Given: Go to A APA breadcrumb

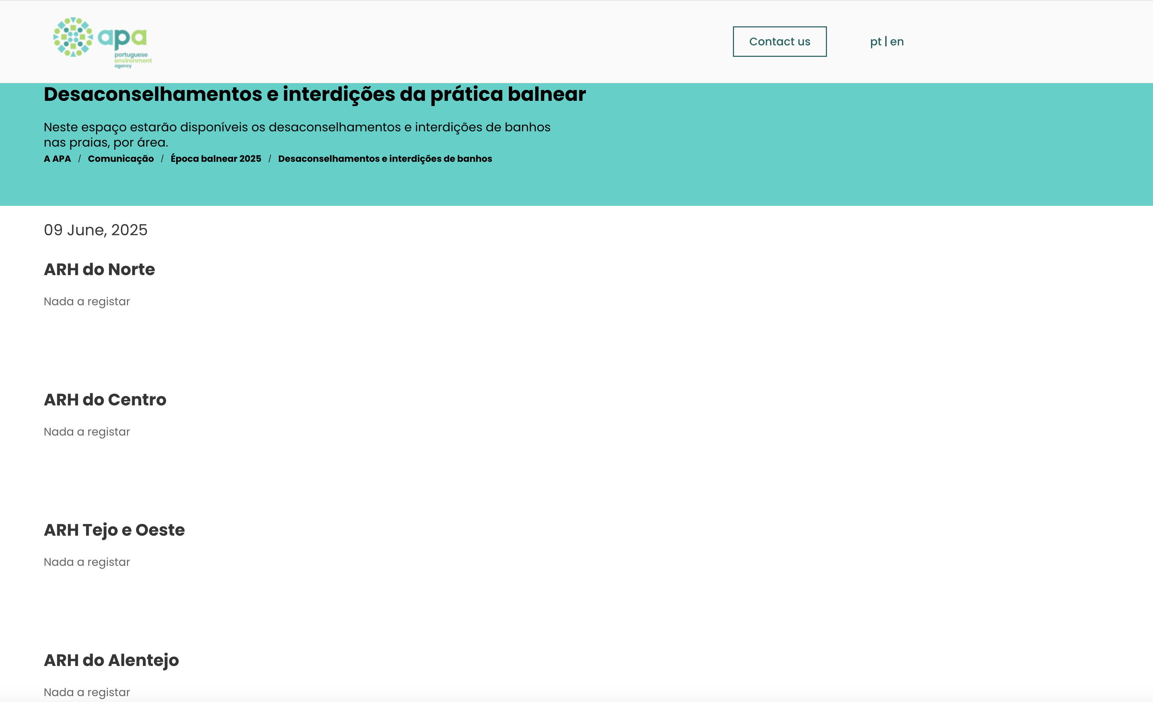Looking at the screenshot, I should (57, 158).
